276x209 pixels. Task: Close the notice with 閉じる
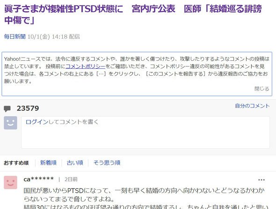[x=262, y=89]
